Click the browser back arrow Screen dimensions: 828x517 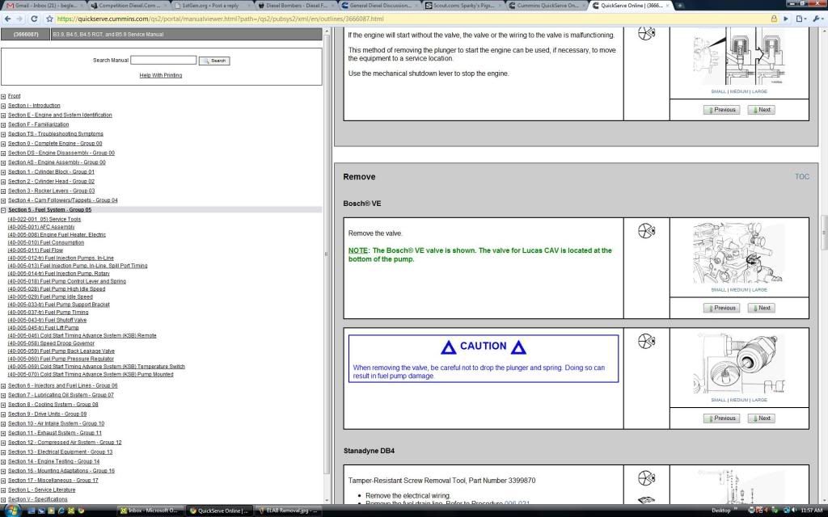8,19
